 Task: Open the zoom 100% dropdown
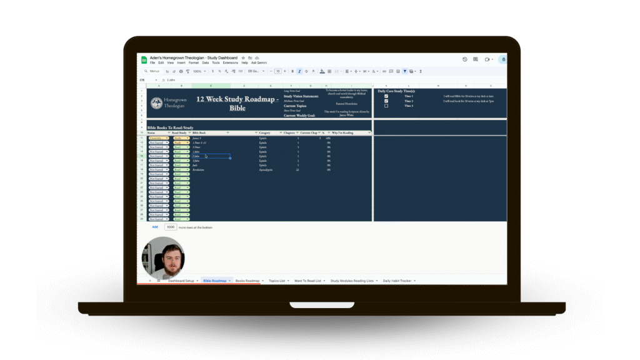(199, 71)
